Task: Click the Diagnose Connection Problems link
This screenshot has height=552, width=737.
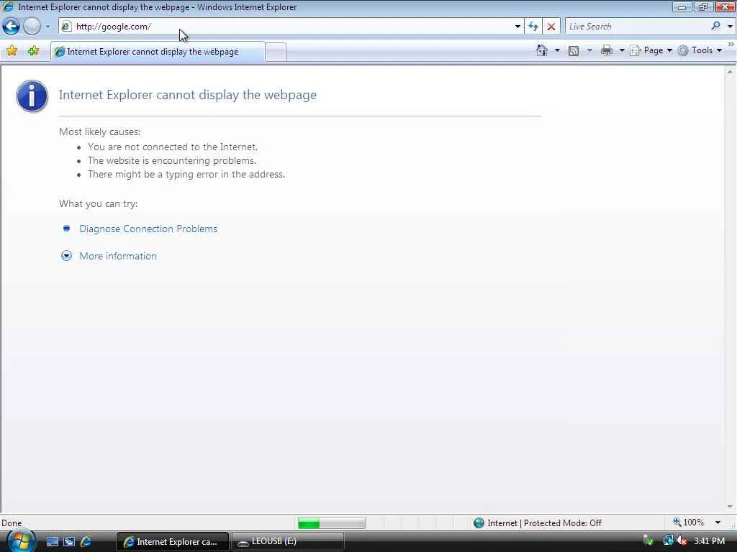Action: click(x=148, y=229)
